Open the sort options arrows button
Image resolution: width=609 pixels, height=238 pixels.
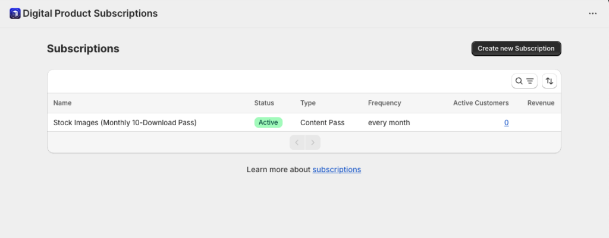549,81
